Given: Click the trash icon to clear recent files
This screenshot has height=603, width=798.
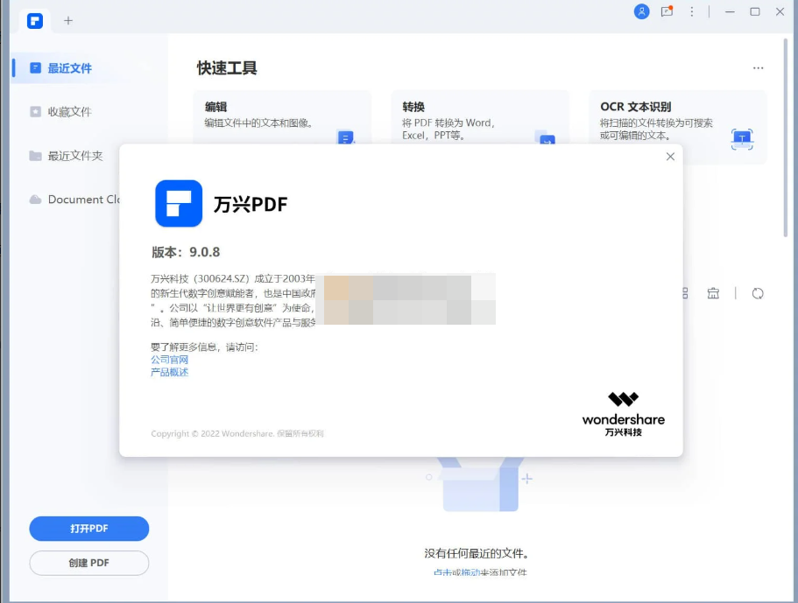Looking at the screenshot, I should pyautogui.click(x=712, y=293).
